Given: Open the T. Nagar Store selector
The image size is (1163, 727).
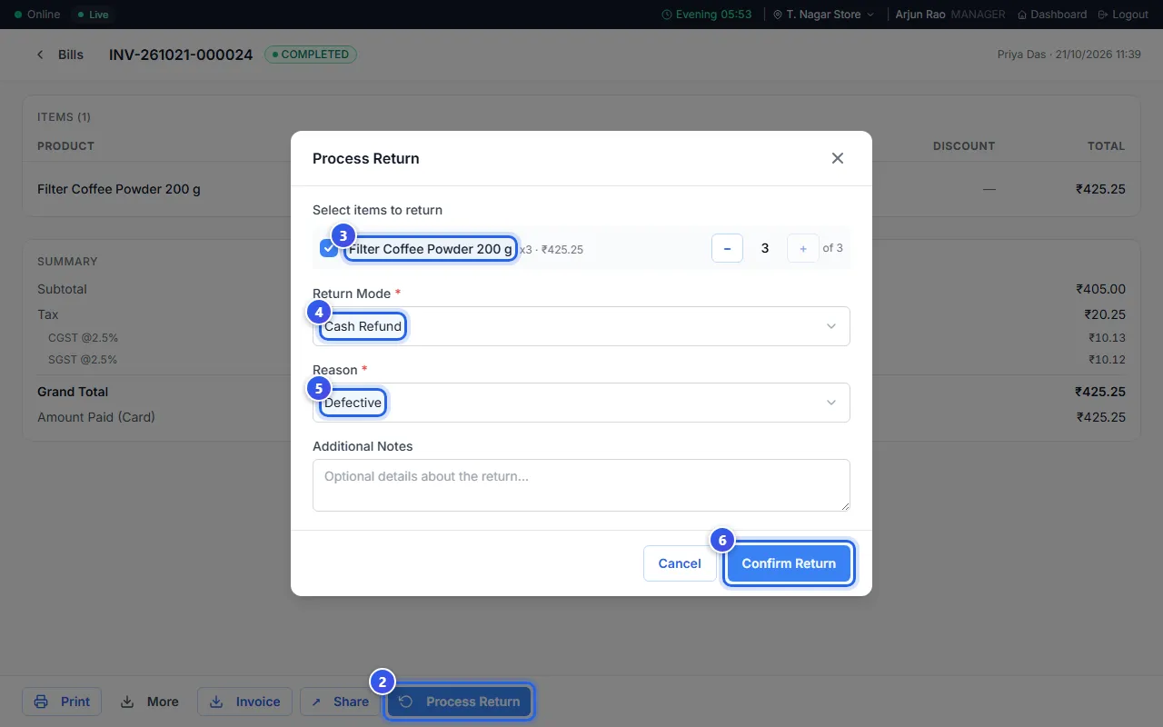Looking at the screenshot, I should (824, 15).
